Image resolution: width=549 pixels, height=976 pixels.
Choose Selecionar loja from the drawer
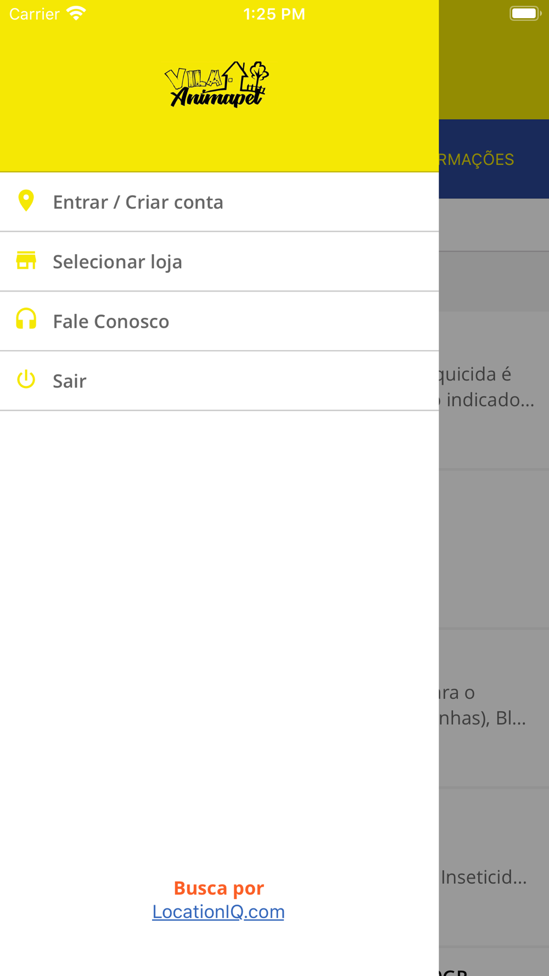point(220,261)
